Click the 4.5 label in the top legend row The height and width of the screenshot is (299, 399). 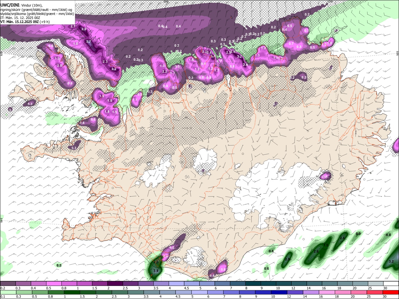coord(186,288)
